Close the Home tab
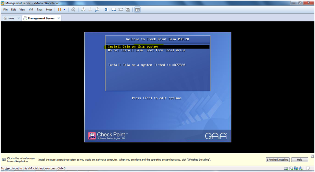Viewport: 315px width, 172px height. pyautogui.click(x=18, y=18)
